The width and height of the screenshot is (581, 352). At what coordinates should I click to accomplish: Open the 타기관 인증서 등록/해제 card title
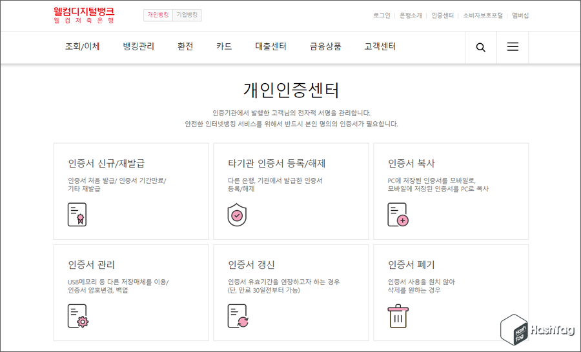click(276, 163)
